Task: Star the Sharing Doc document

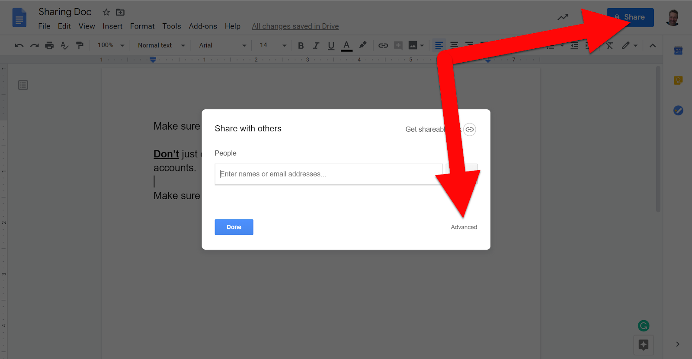Action: tap(106, 12)
